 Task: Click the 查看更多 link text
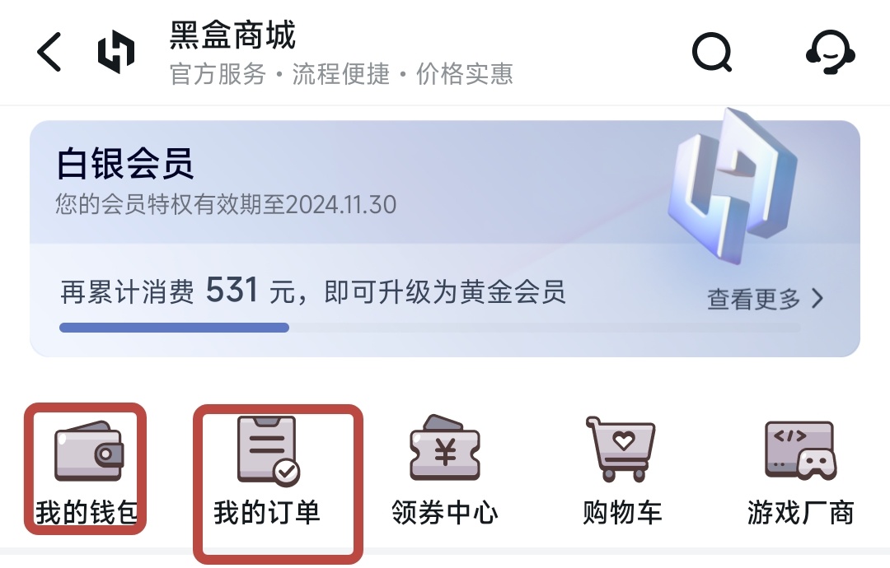point(754,299)
